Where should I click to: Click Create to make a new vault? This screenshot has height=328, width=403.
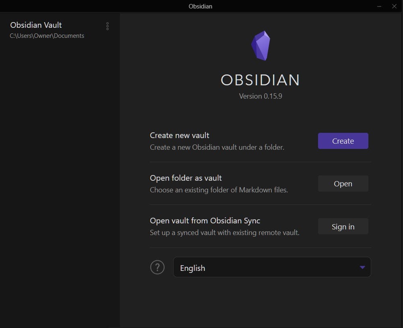(x=343, y=141)
